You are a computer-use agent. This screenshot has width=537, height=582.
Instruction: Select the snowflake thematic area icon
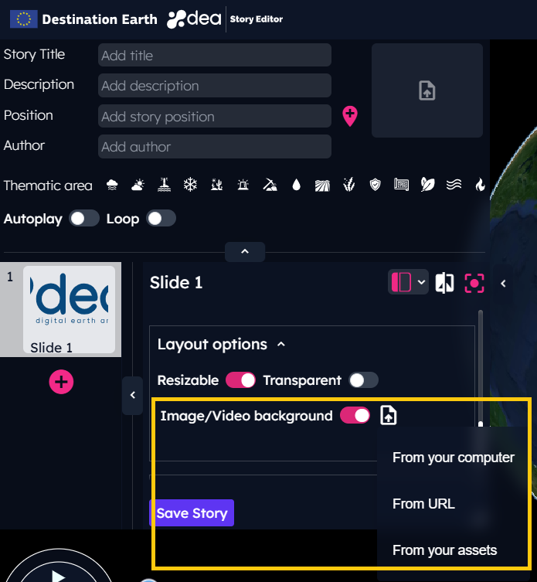coord(190,185)
